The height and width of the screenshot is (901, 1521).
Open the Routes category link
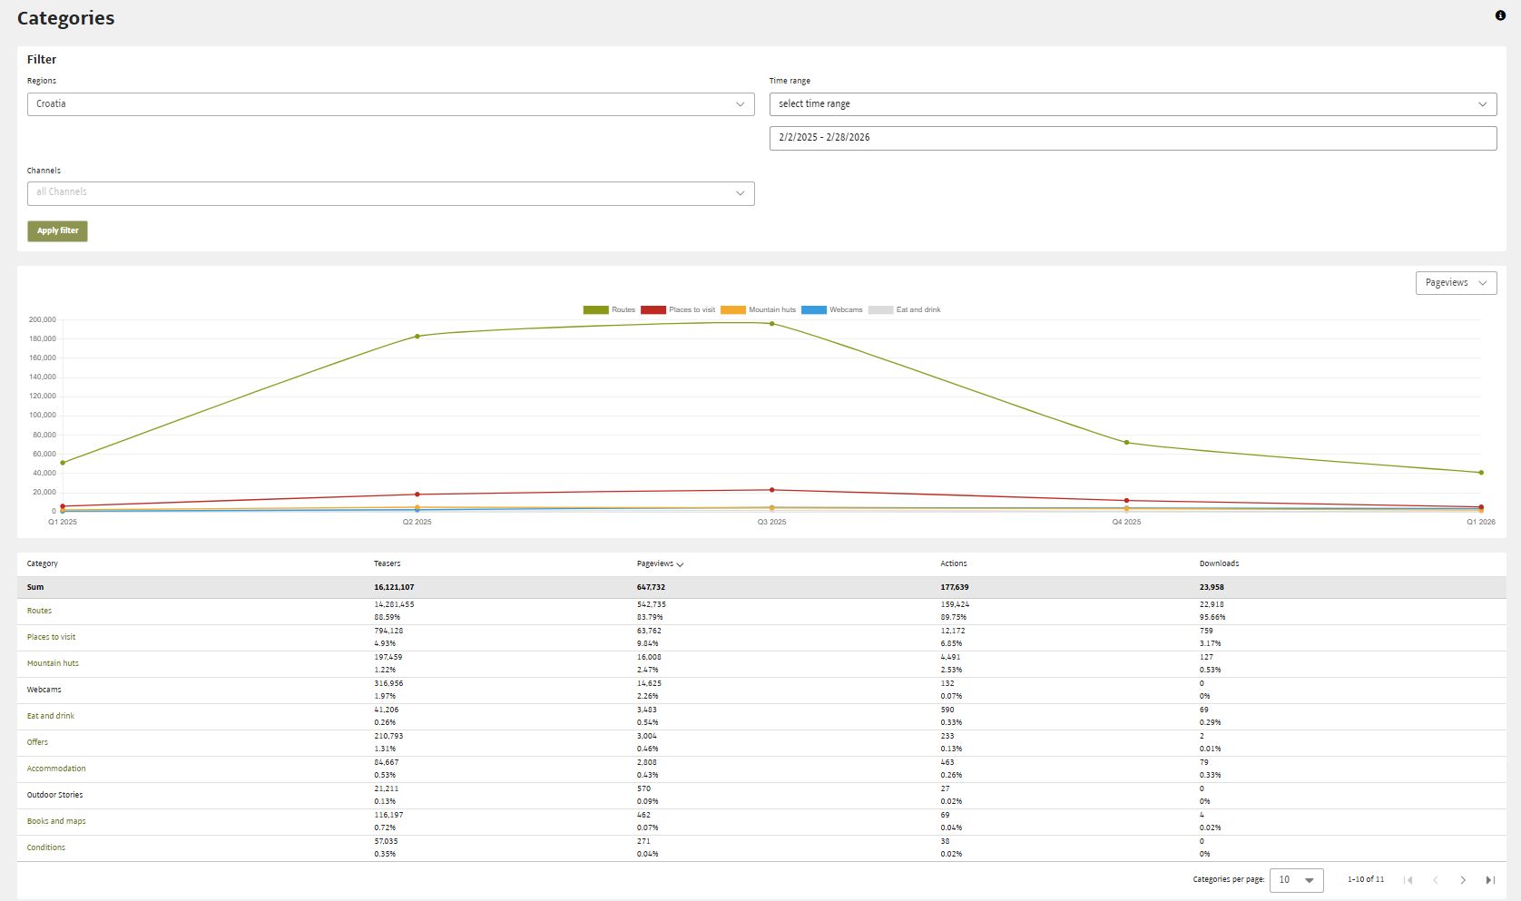coord(39,612)
